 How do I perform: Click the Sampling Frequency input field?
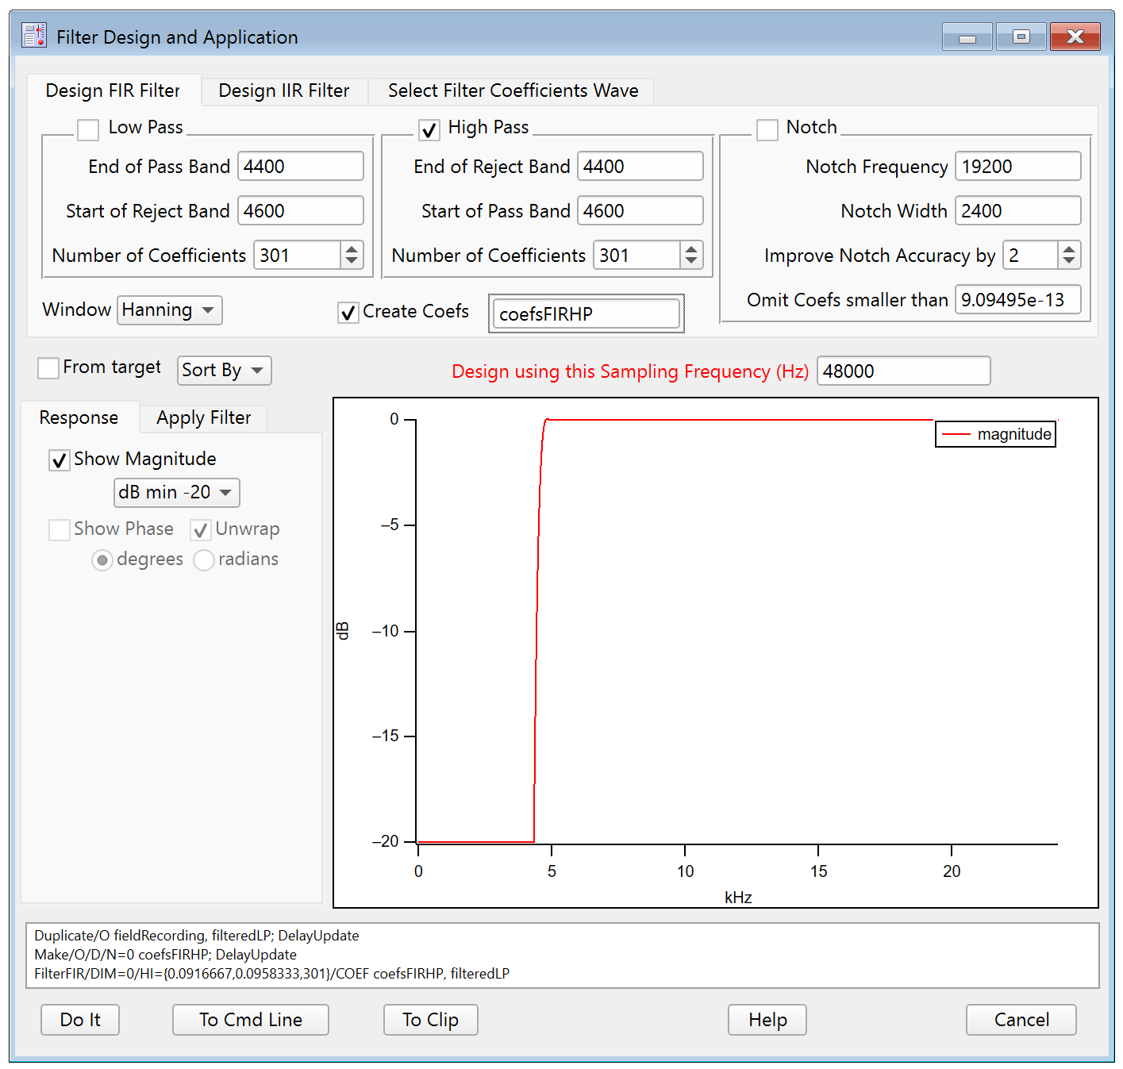pos(903,371)
